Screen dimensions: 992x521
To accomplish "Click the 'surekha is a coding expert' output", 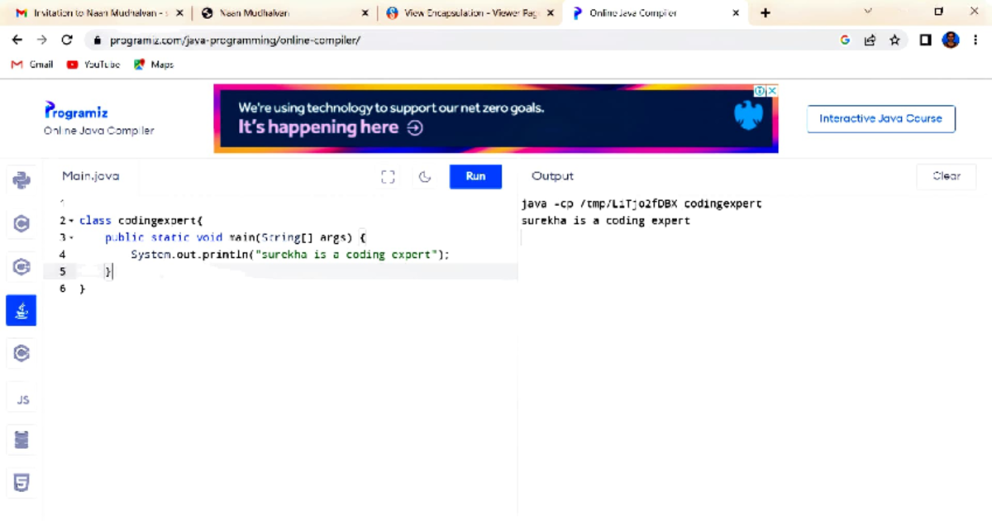I will [605, 221].
